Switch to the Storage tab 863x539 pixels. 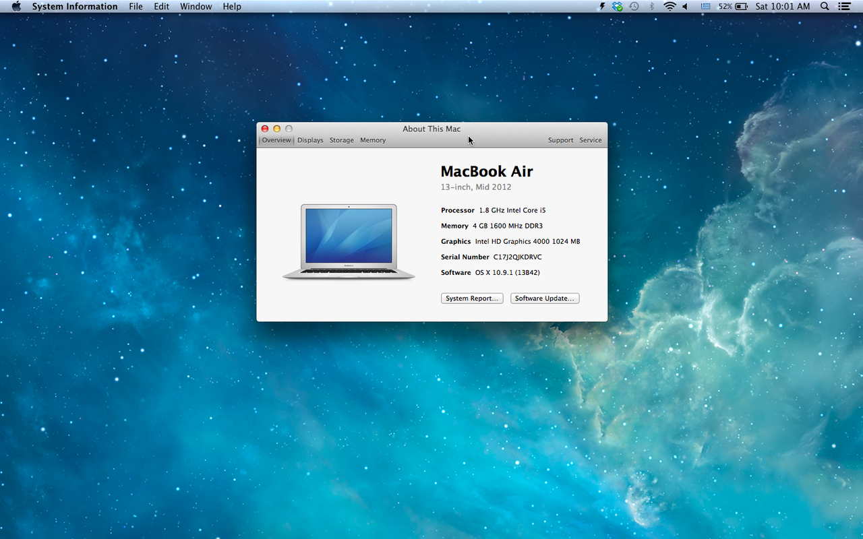pos(342,140)
